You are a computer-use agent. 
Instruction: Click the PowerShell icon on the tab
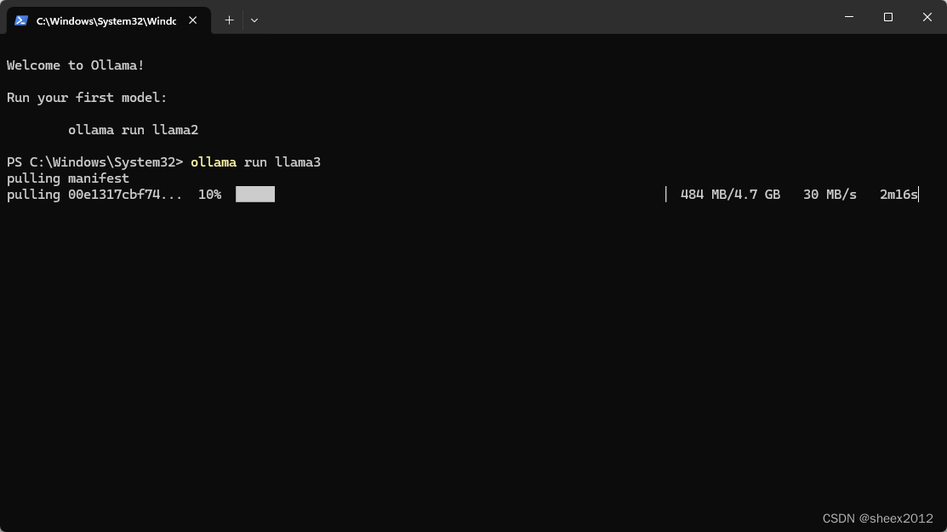[x=21, y=20]
